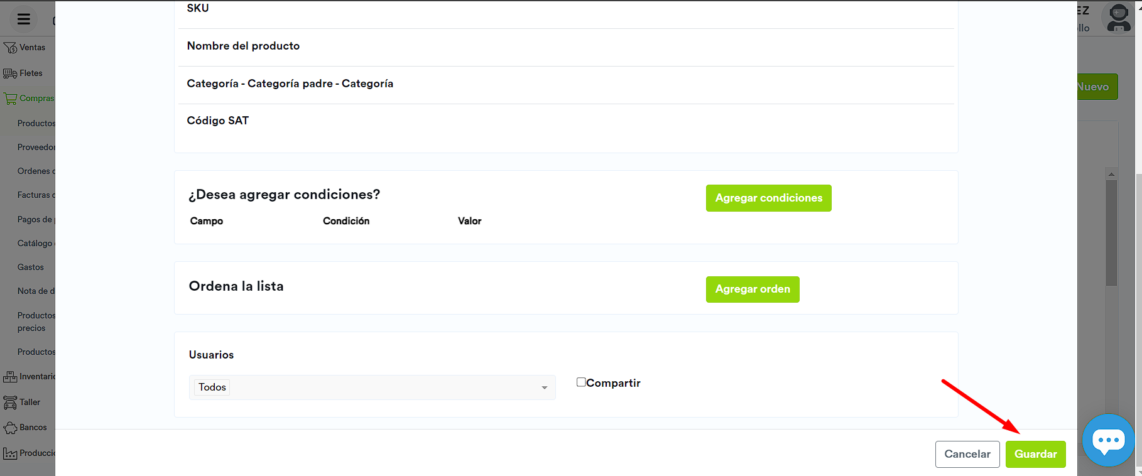Click the Bancos icon in sidebar
Screen dimensions: 1142x476
point(10,428)
